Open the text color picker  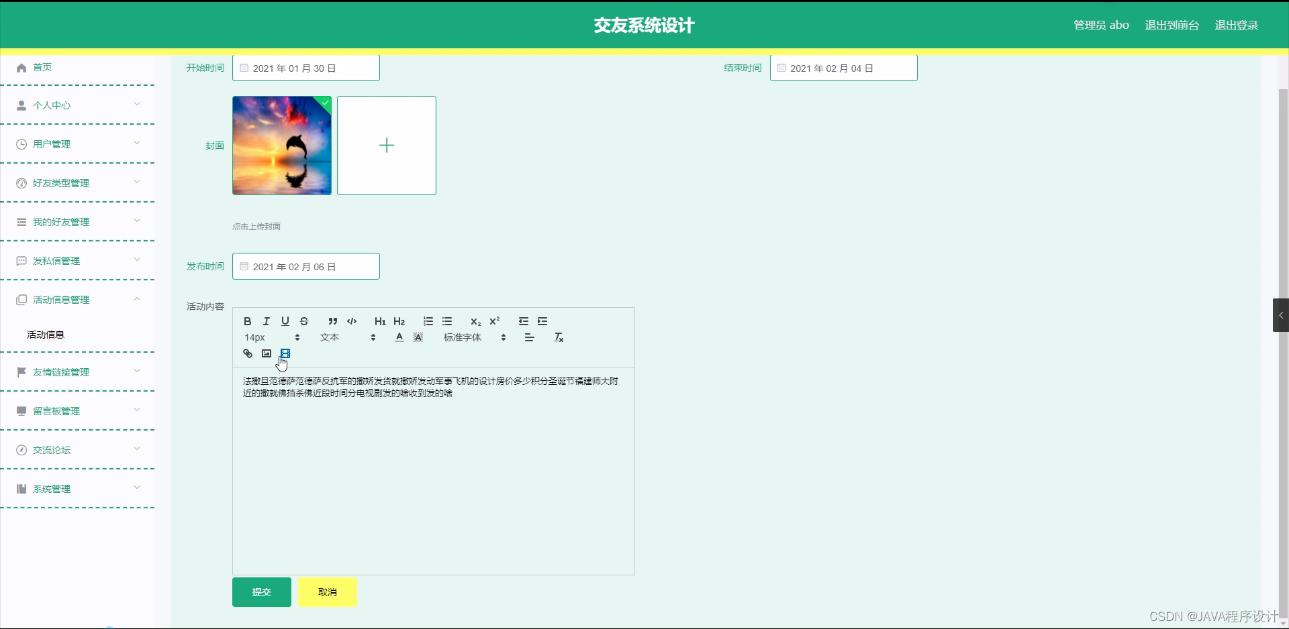399,337
